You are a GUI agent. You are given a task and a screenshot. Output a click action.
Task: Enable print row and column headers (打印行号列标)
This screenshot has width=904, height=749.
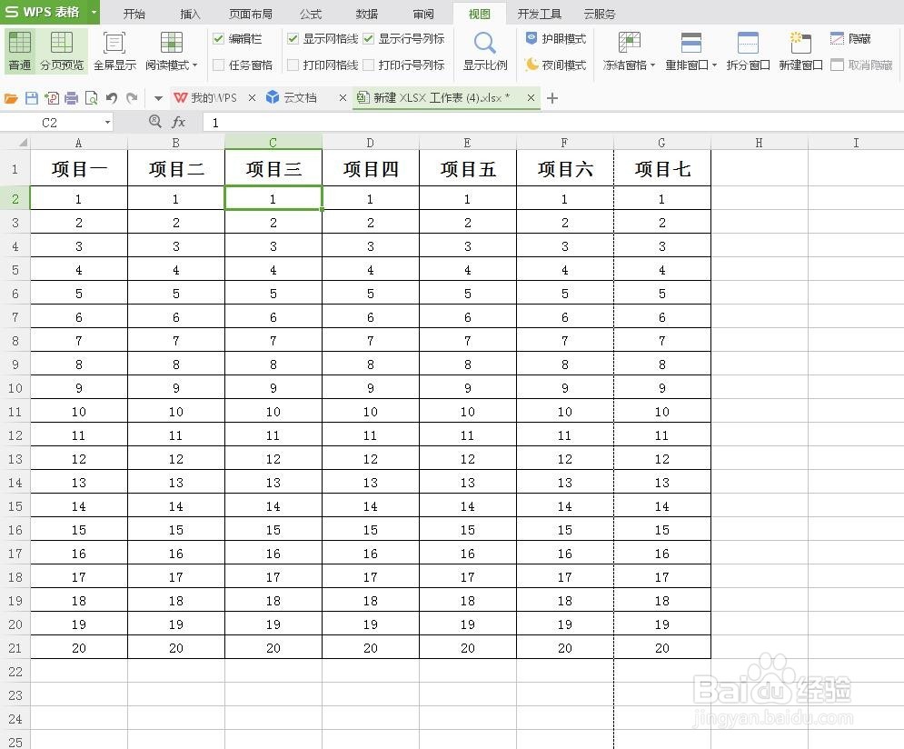point(368,65)
